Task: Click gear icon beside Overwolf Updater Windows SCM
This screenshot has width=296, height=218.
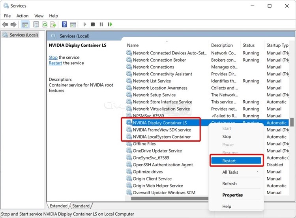Action: click(129, 192)
